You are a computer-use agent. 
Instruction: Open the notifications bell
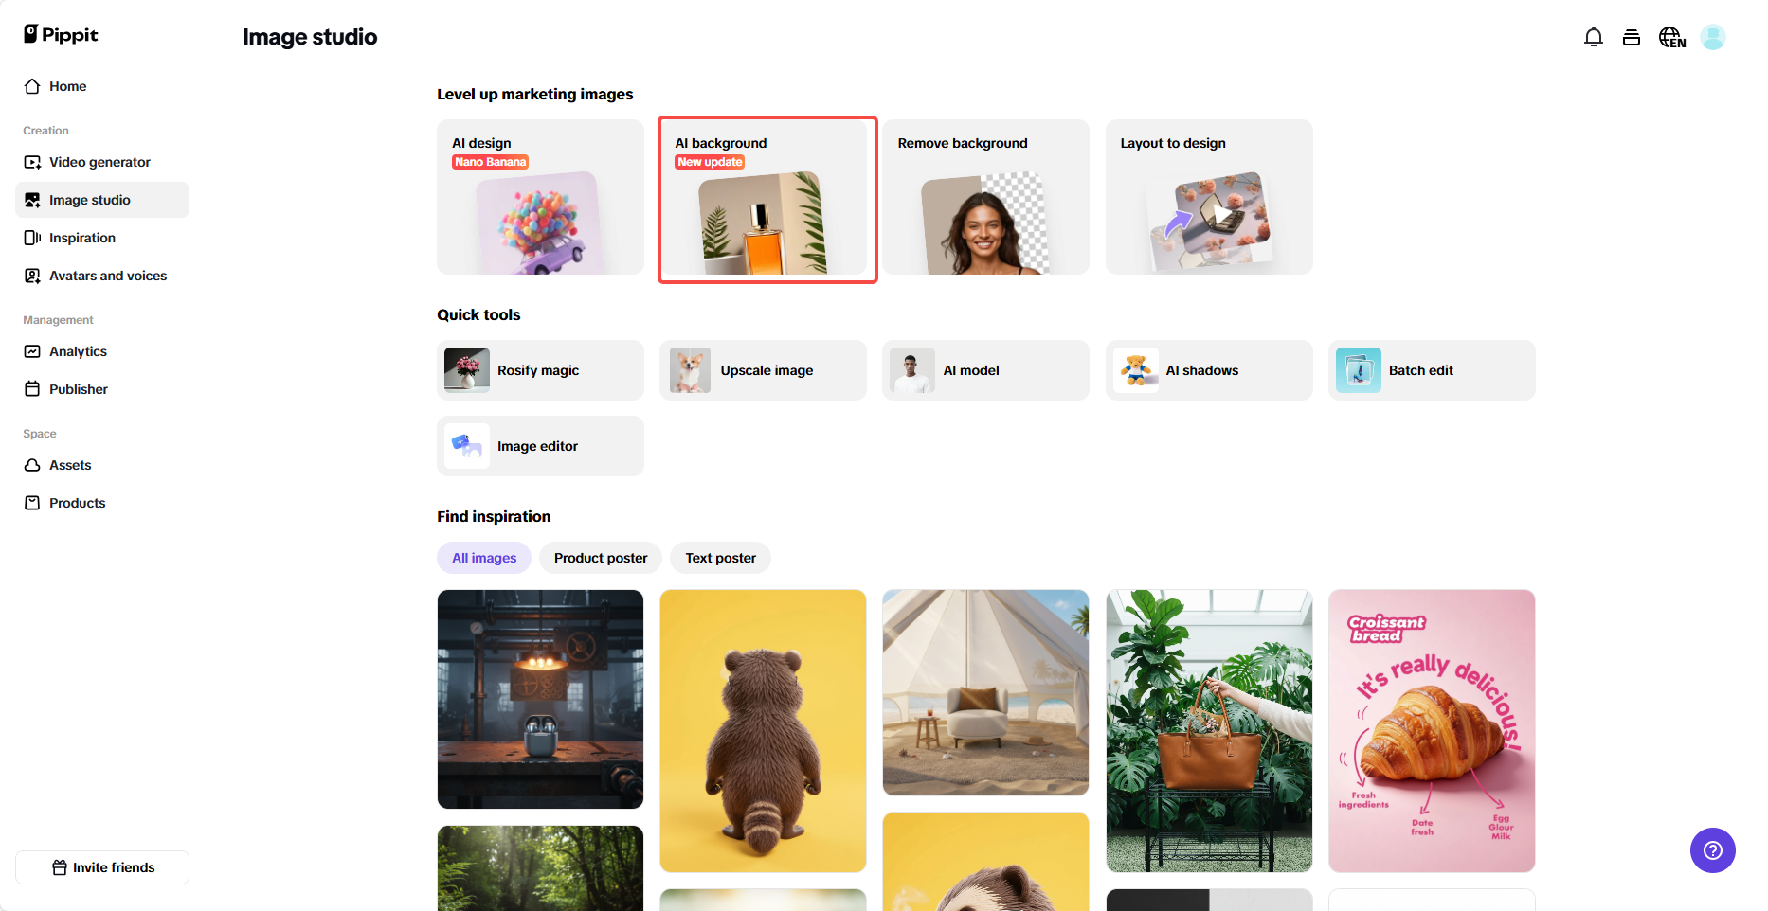coord(1594,37)
